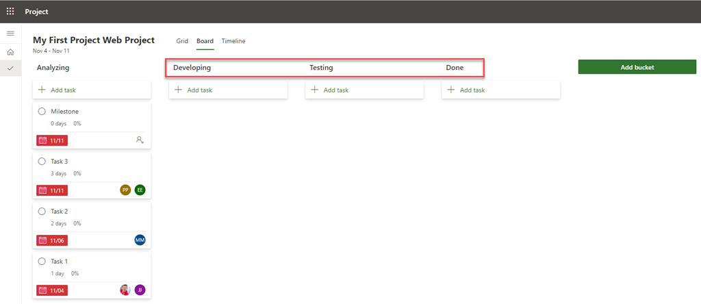Click the Analyzing bucket title
701x304 pixels.
coord(53,68)
